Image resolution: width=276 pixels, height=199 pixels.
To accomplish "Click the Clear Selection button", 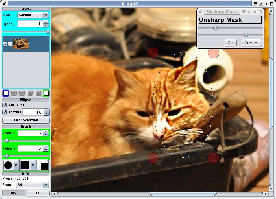I will [x=26, y=120].
